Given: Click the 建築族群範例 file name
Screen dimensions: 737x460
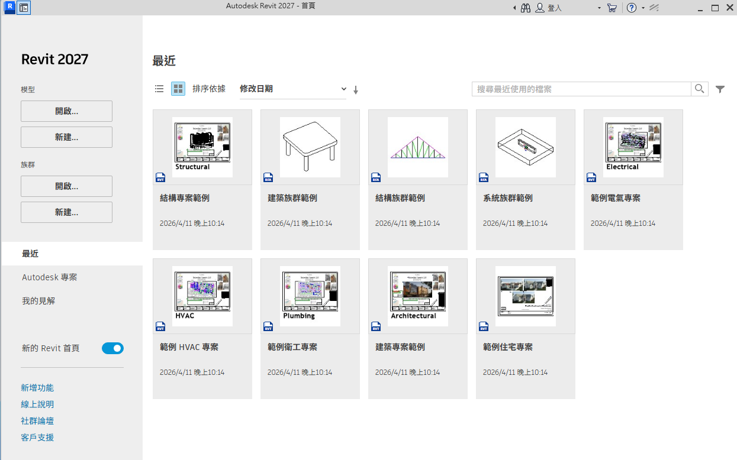Looking at the screenshot, I should coord(292,198).
